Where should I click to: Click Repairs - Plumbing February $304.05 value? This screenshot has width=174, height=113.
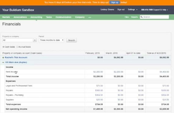point(99,95)
